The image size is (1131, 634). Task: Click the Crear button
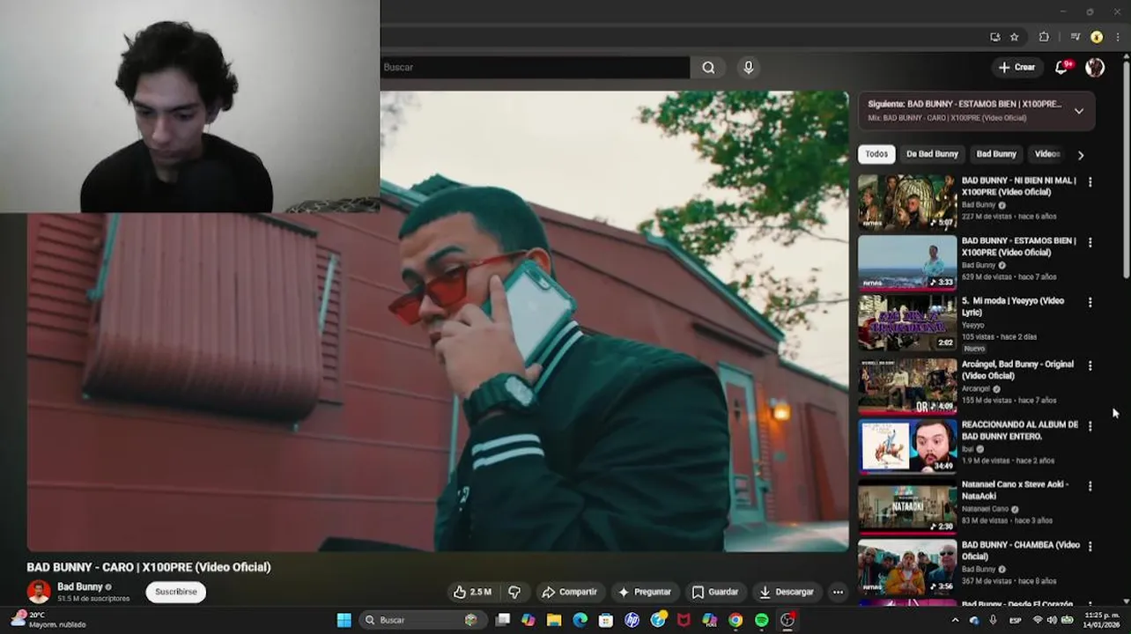[x=1016, y=68]
